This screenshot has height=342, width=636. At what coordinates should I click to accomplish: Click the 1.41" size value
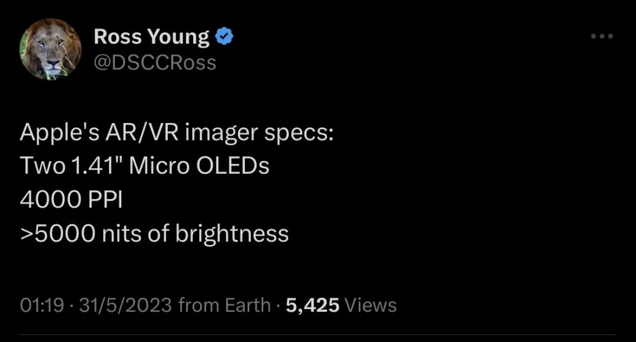(x=91, y=167)
